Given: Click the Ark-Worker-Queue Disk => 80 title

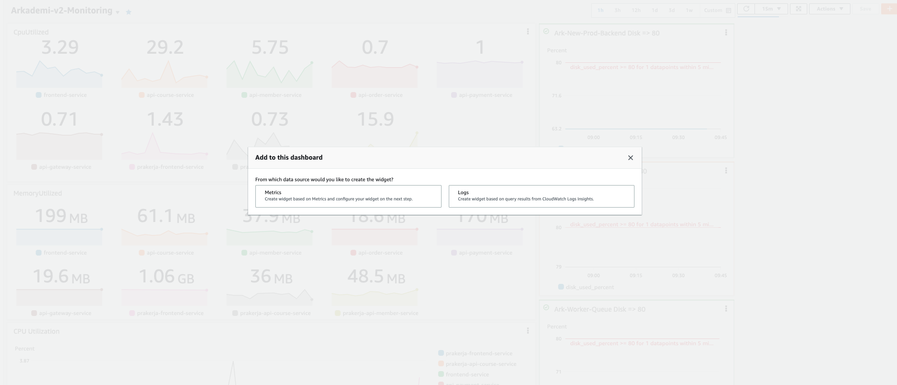Looking at the screenshot, I should [599, 309].
